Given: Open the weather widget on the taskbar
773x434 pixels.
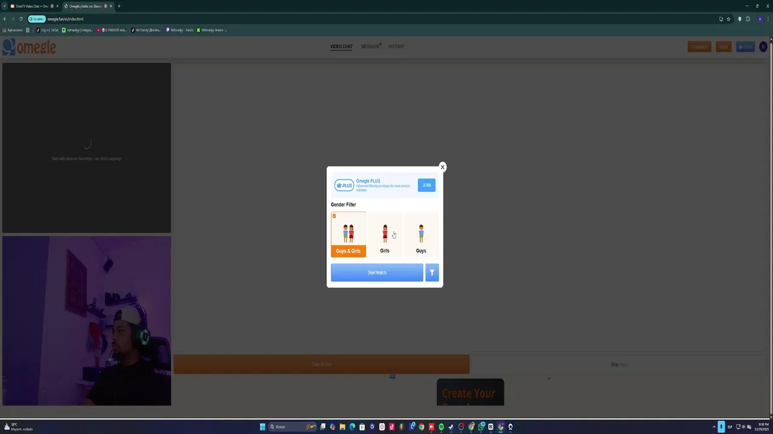Looking at the screenshot, I should coord(18,427).
